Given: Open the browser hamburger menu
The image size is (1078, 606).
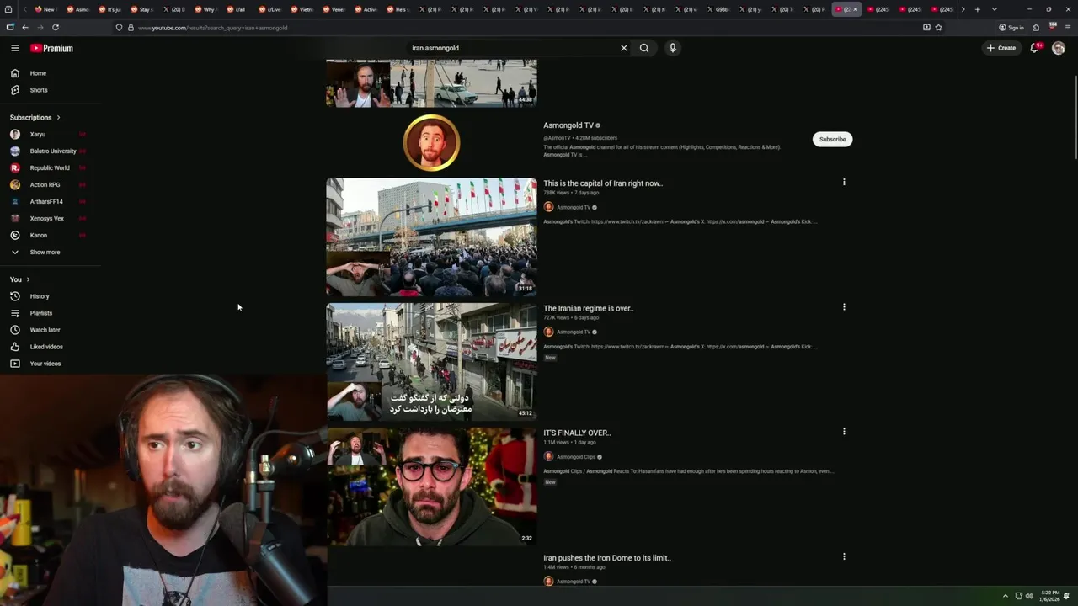Looking at the screenshot, I should 1068,27.
